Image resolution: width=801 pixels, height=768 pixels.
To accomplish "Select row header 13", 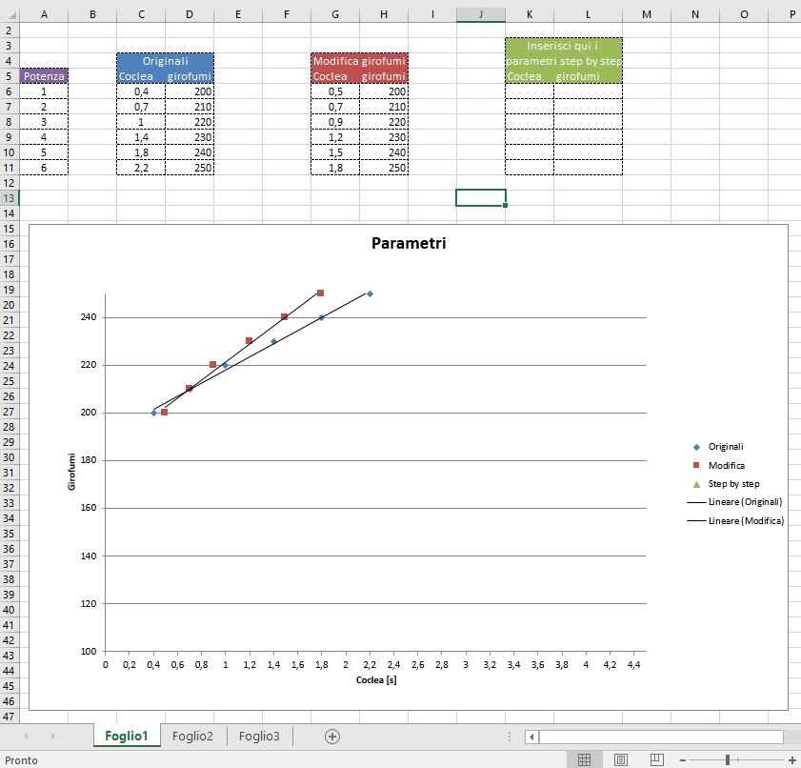I will (x=10, y=198).
